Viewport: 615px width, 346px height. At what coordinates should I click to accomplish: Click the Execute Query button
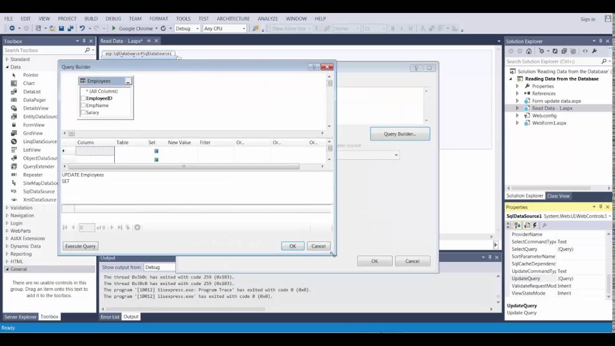[x=80, y=246]
